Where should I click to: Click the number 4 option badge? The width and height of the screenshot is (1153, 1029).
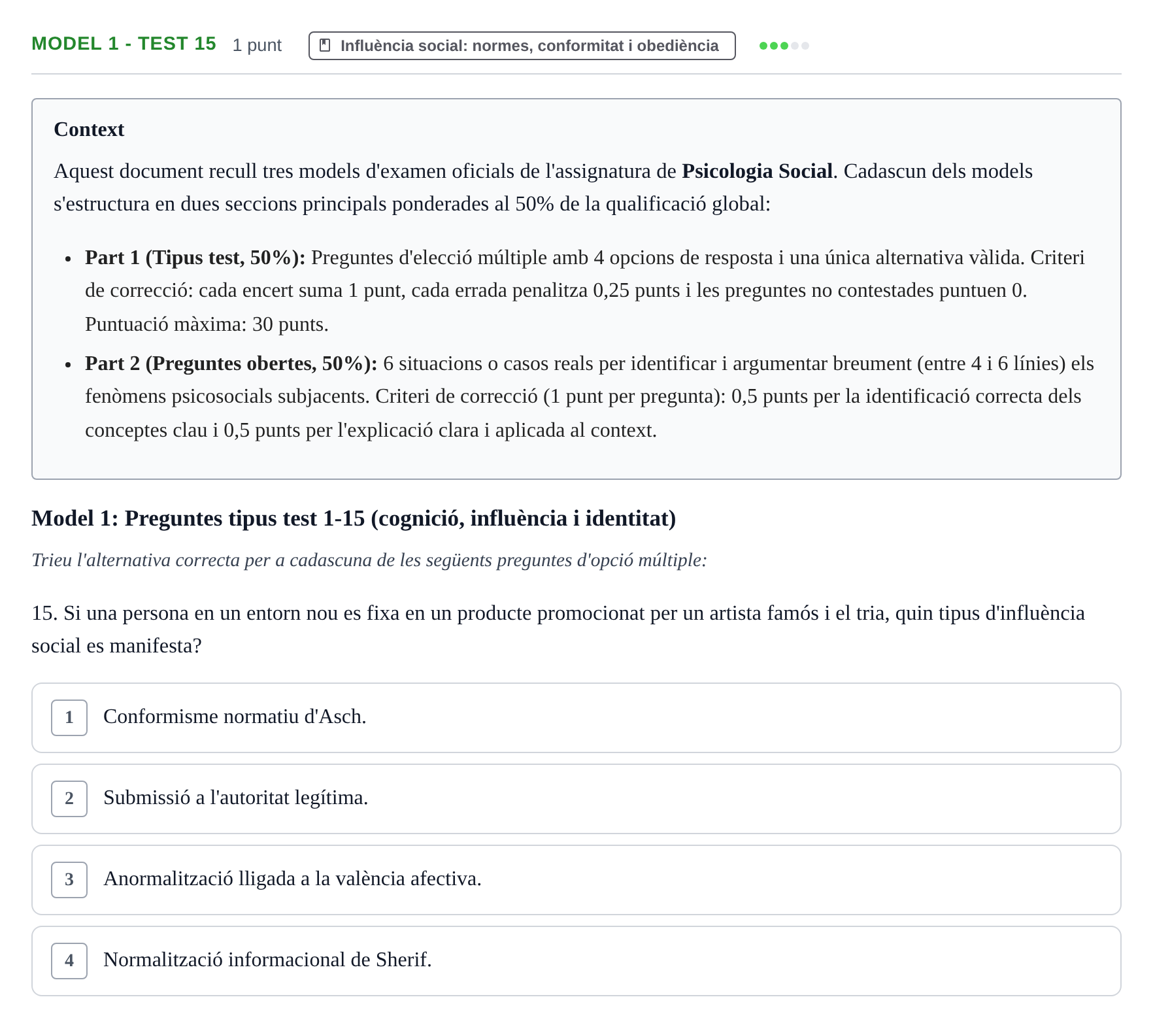pyautogui.click(x=69, y=960)
